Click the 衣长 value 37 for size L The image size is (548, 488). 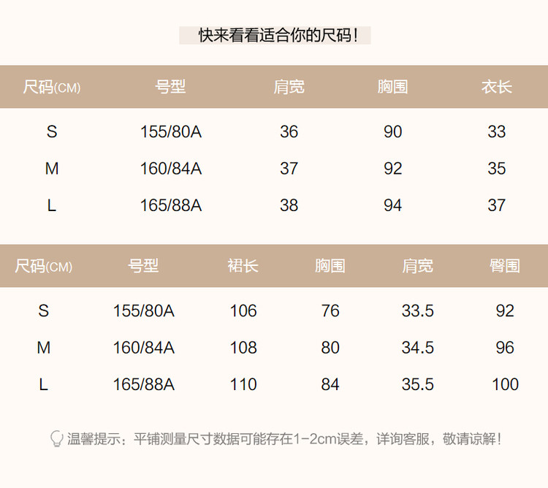497,205
